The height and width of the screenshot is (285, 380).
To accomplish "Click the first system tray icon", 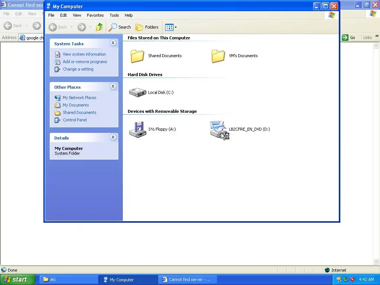I will click(339, 279).
